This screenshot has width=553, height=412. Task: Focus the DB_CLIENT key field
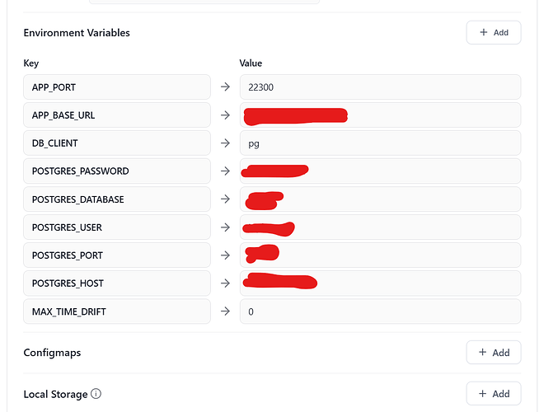pyautogui.click(x=117, y=143)
